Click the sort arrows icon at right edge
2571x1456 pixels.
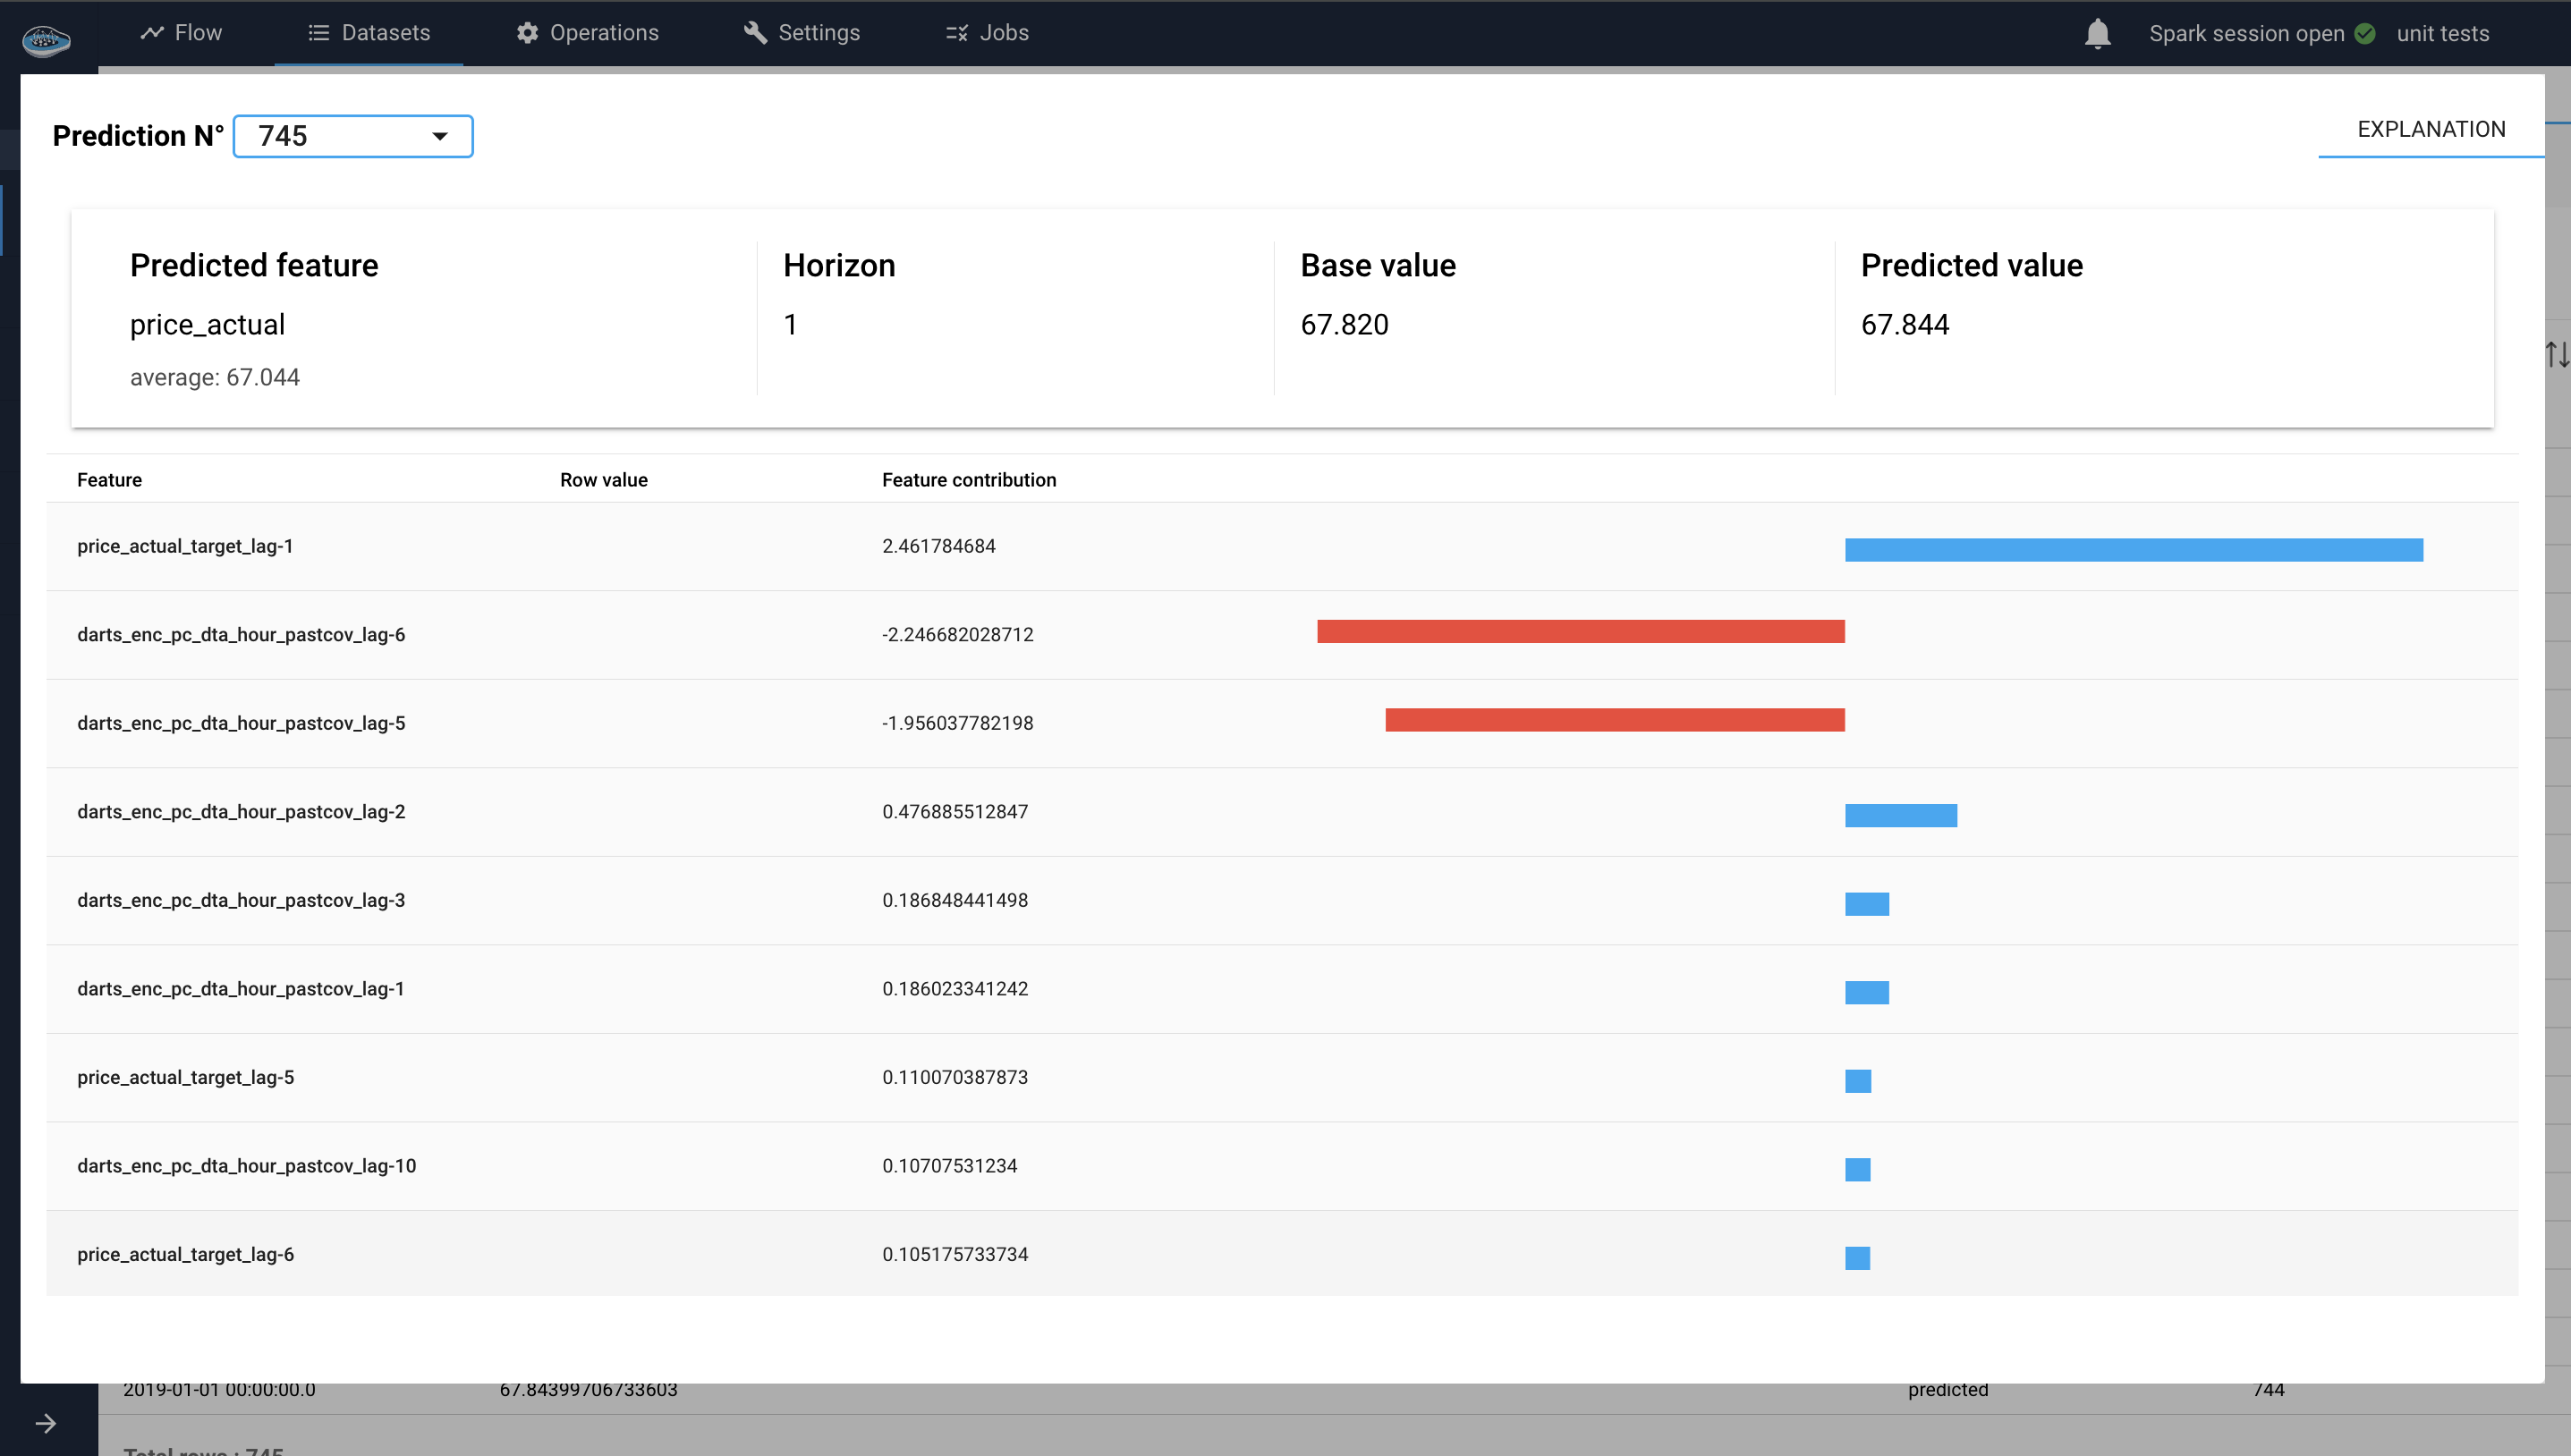pos(2556,354)
